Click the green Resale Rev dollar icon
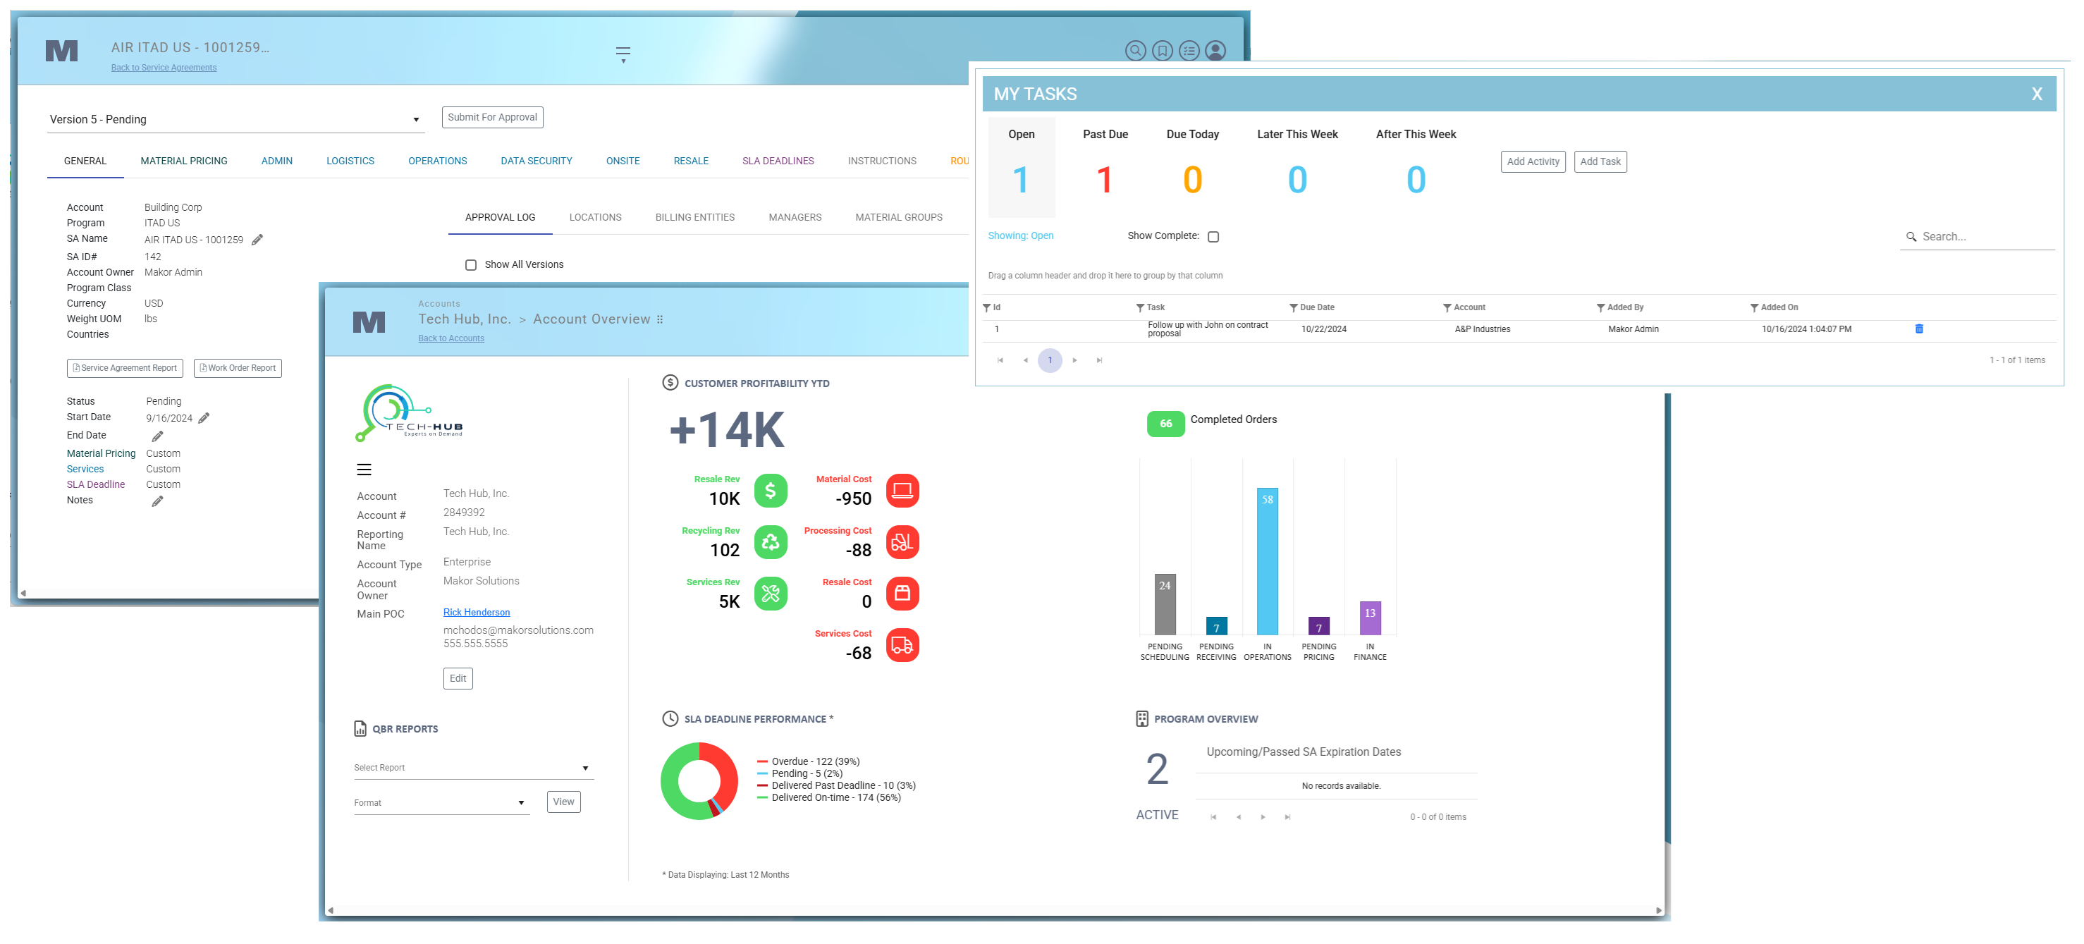2084x944 pixels. [x=770, y=491]
